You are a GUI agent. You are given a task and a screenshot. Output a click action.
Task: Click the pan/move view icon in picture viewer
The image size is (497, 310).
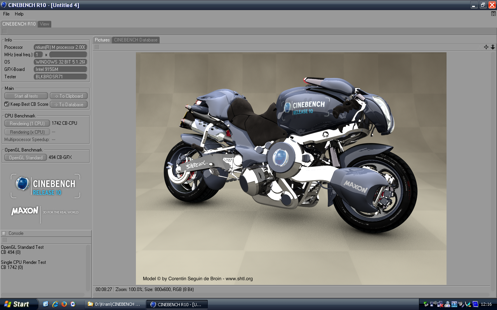[x=486, y=47]
